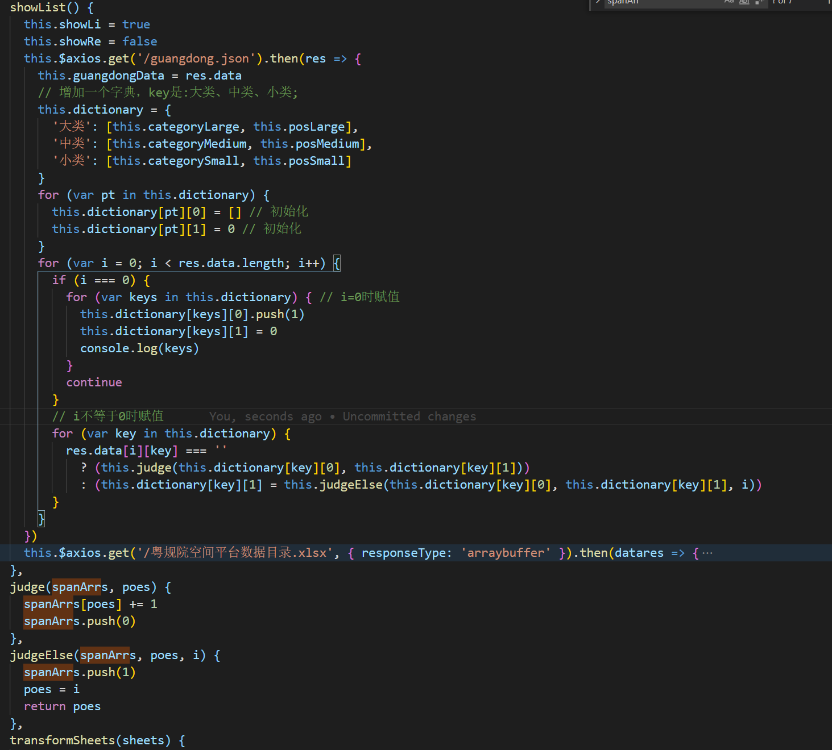Click the '粤规院空间平台数据目录.xlsx' string

[x=235, y=553]
